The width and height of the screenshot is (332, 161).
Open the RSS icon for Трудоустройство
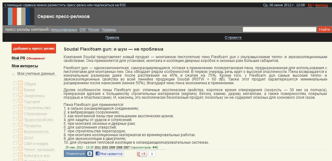(x=20, y=119)
